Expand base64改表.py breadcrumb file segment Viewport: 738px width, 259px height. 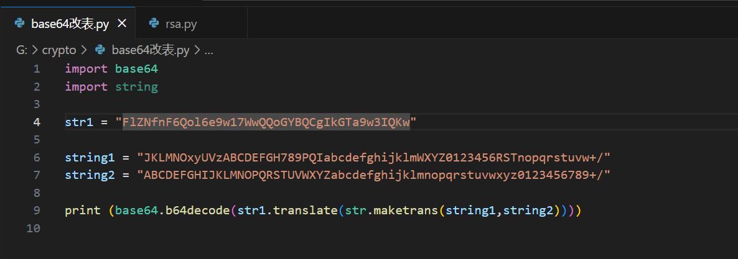(x=150, y=50)
